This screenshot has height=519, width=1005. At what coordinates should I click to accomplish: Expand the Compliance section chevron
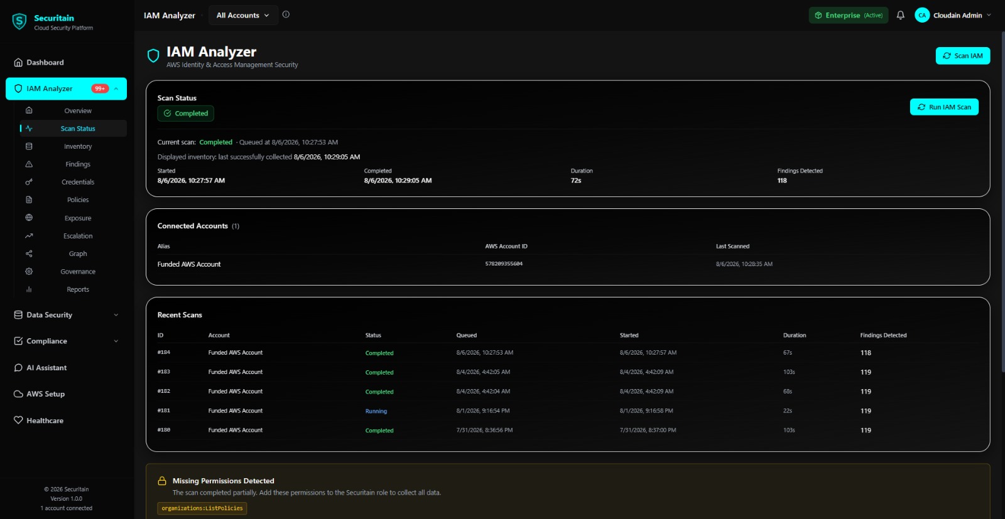pos(116,341)
